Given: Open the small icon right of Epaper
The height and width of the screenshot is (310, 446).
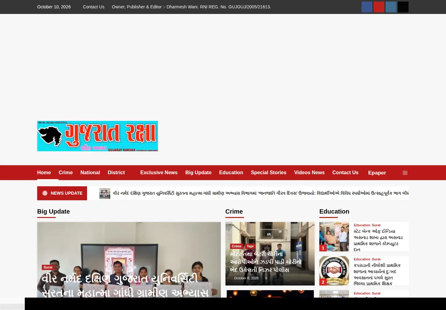Looking at the screenshot, I should pos(405,173).
